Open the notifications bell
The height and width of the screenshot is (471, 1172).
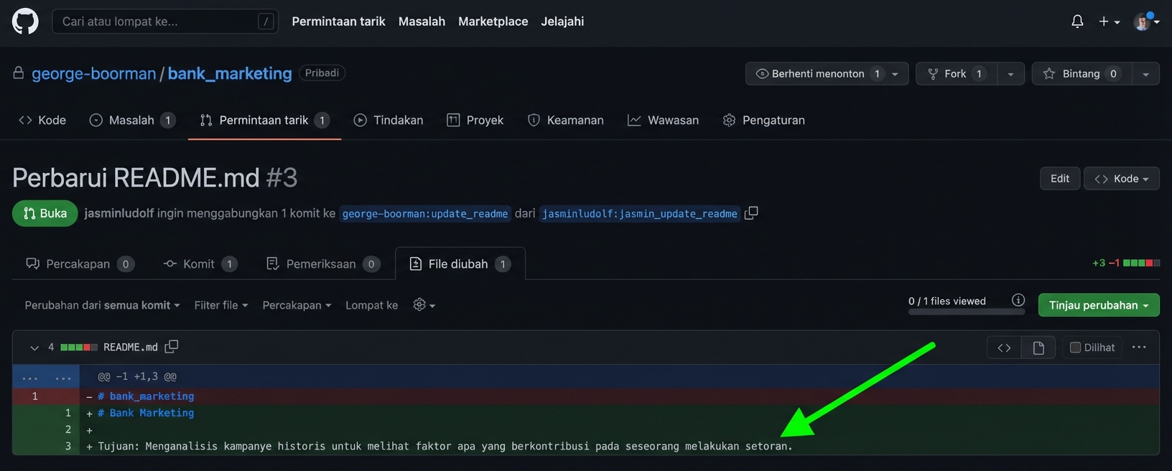click(x=1077, y=22)
